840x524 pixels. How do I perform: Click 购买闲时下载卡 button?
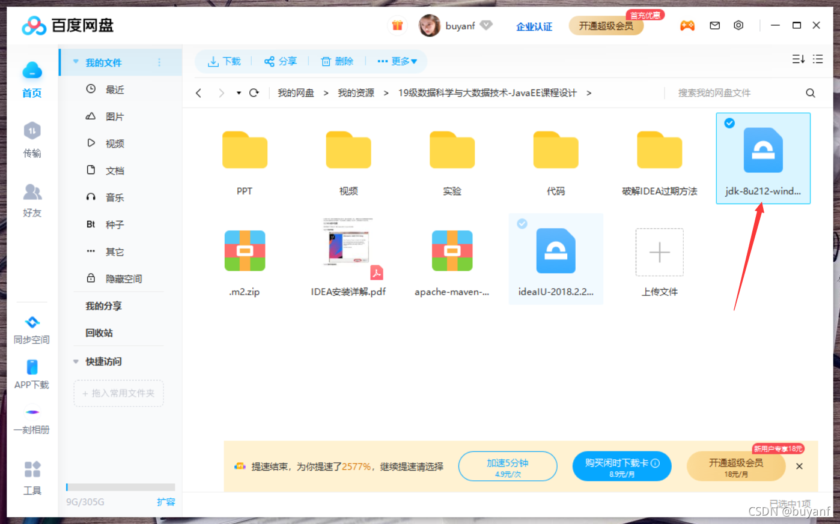pos(622,466)
